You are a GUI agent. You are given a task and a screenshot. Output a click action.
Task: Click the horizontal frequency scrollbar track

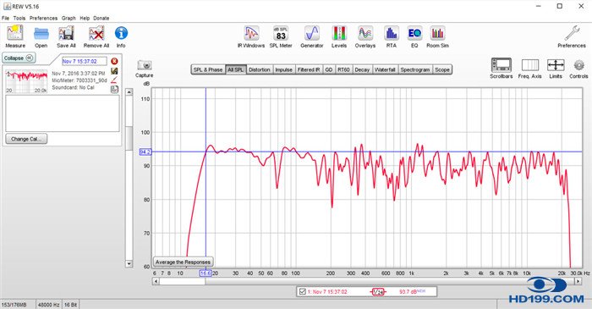click(x=366, y=281)
